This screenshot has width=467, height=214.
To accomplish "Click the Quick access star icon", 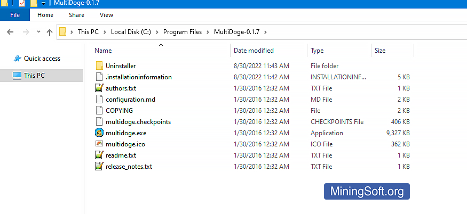I will click(x=18, y=59).
